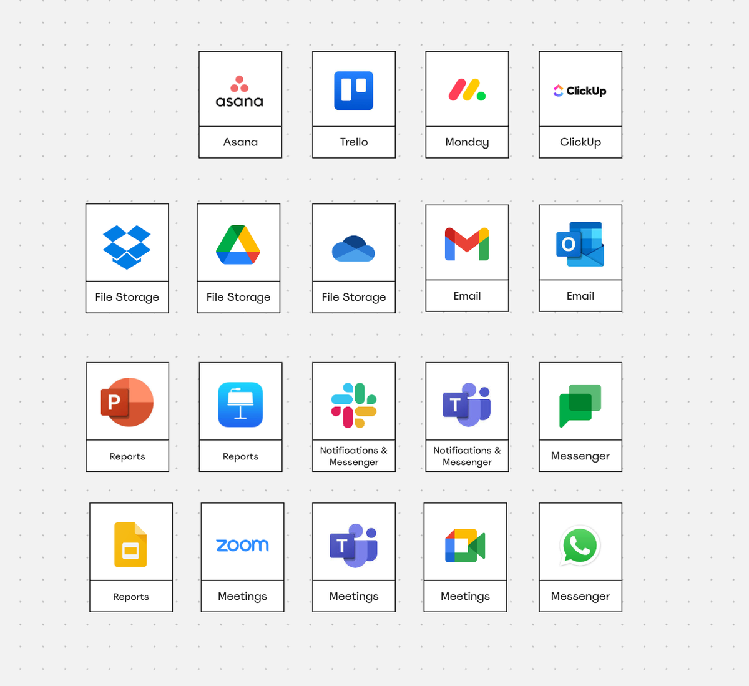Click the Google Slides reports icon
The image size is (749, 686).
pos(130,544)
